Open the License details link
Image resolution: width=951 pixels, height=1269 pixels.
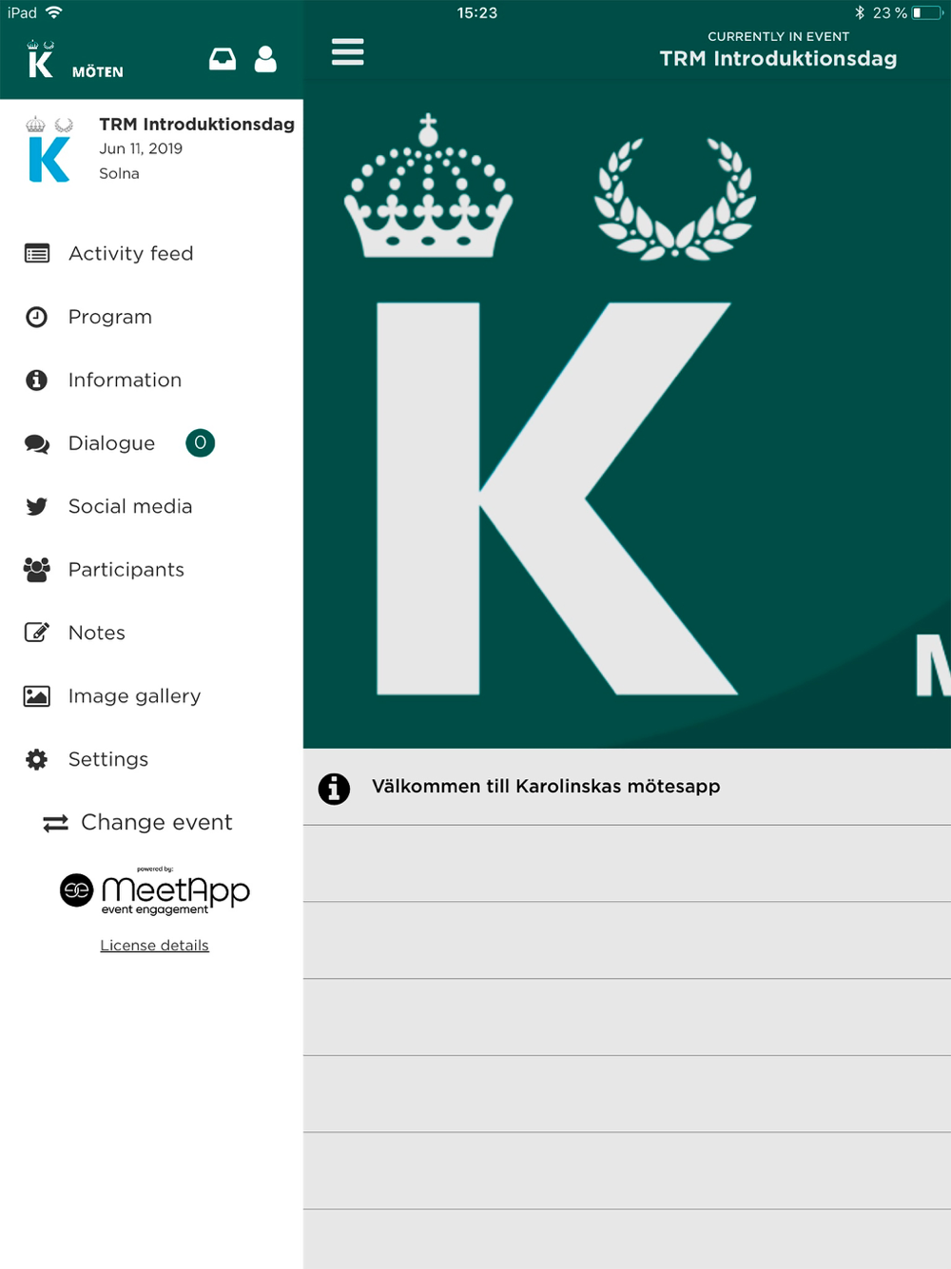(155, 946)
